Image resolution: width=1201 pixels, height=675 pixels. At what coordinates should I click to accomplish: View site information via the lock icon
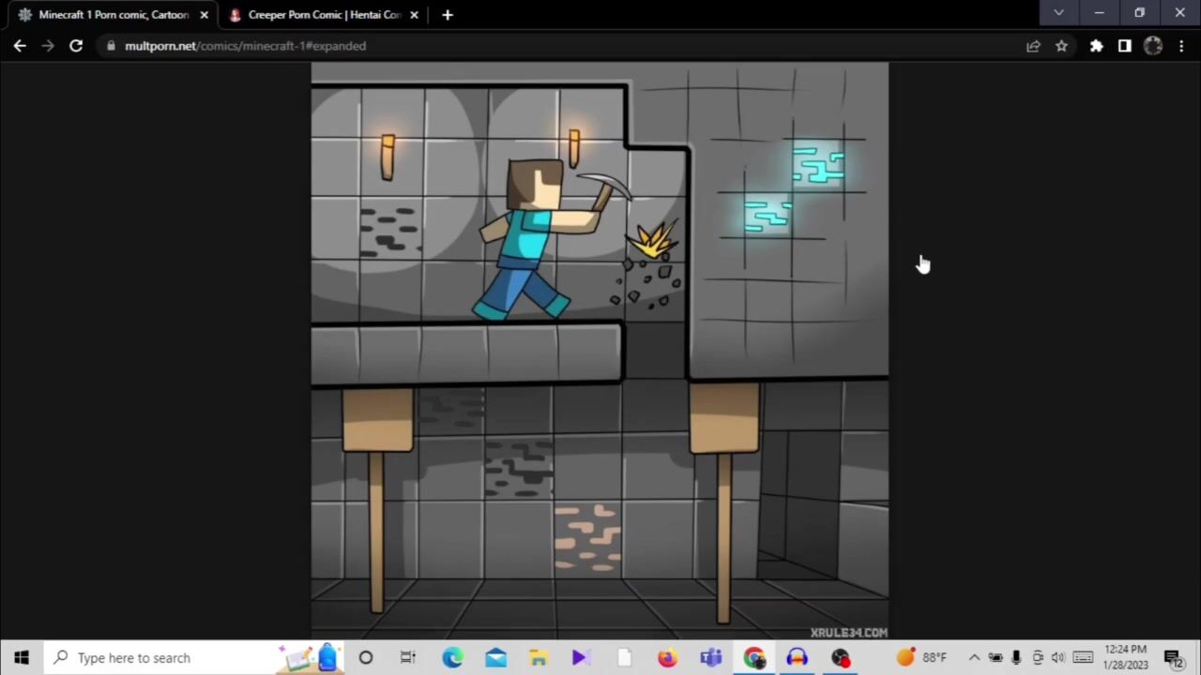[111, 45]
